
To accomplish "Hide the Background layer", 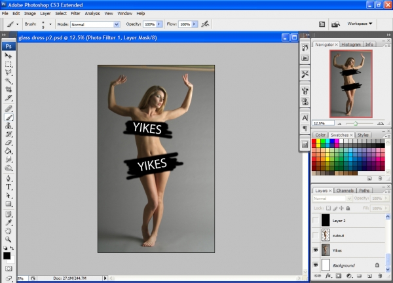I will click(x=316, y=265).
